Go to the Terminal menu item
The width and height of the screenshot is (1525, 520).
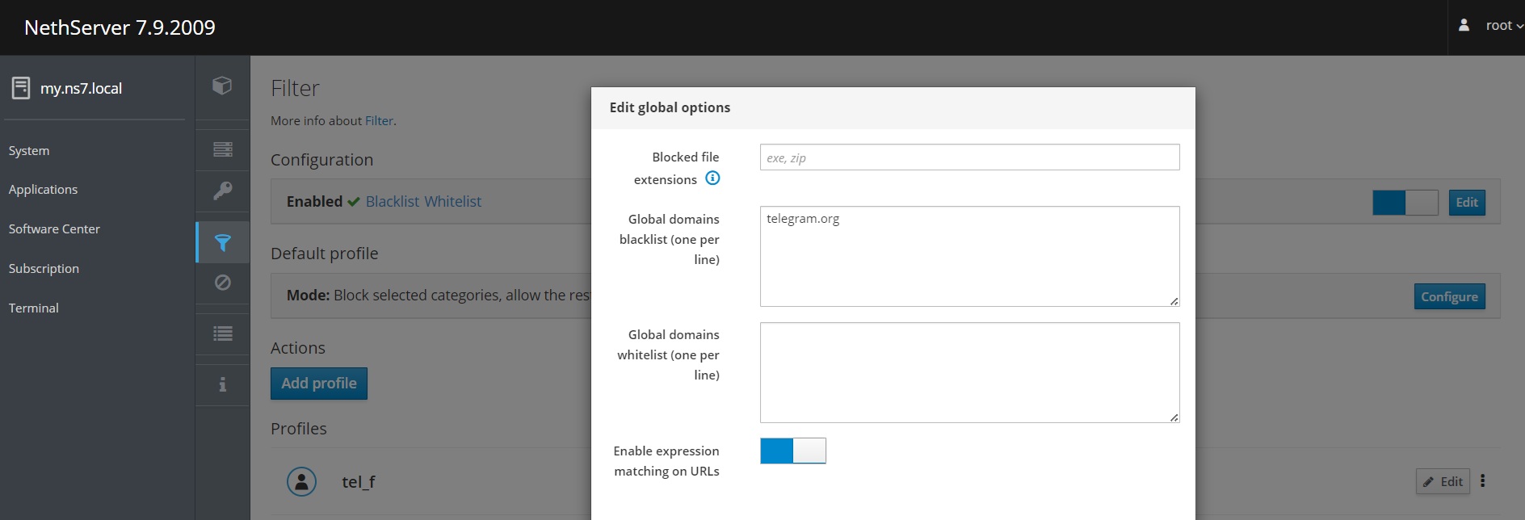tap(34, 308)
